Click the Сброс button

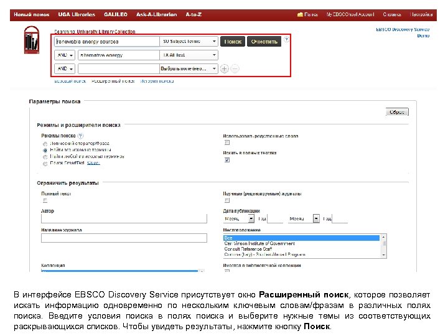[x=397, y=112]
